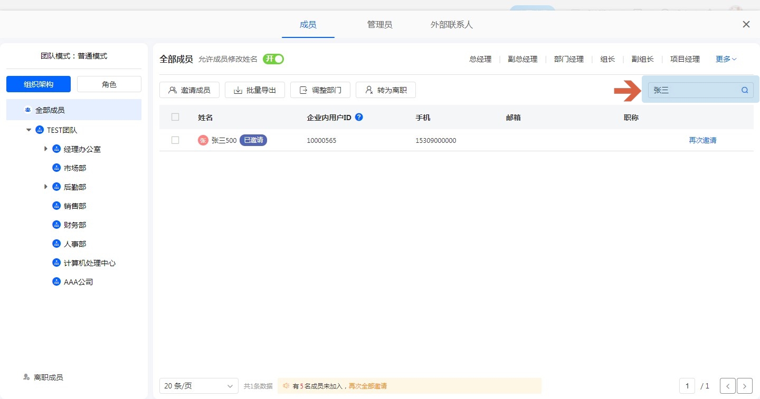Check the select-all header checkbox
The height and width of the screenshot is (399, 760).
[x=175, y=117]
